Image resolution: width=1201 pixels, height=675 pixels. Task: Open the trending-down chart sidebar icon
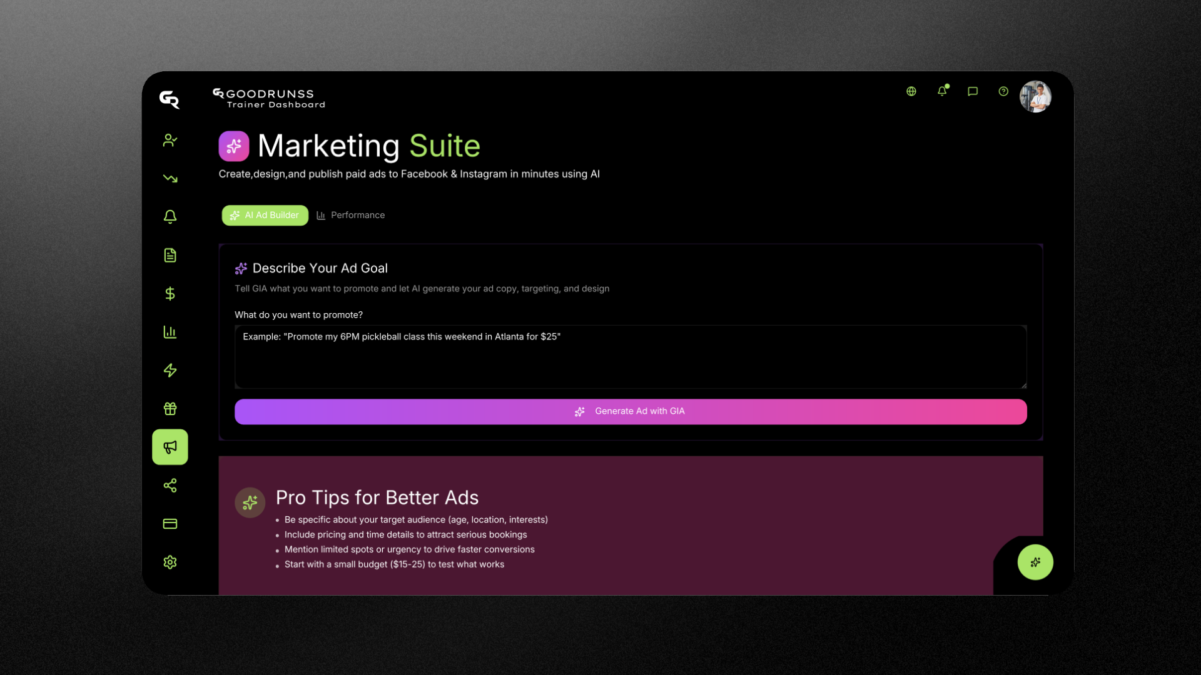pos(170,179)
